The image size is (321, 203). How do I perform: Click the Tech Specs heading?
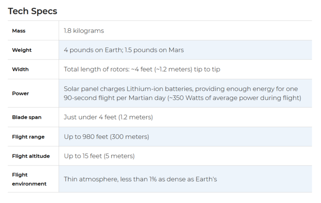(33, 11)
